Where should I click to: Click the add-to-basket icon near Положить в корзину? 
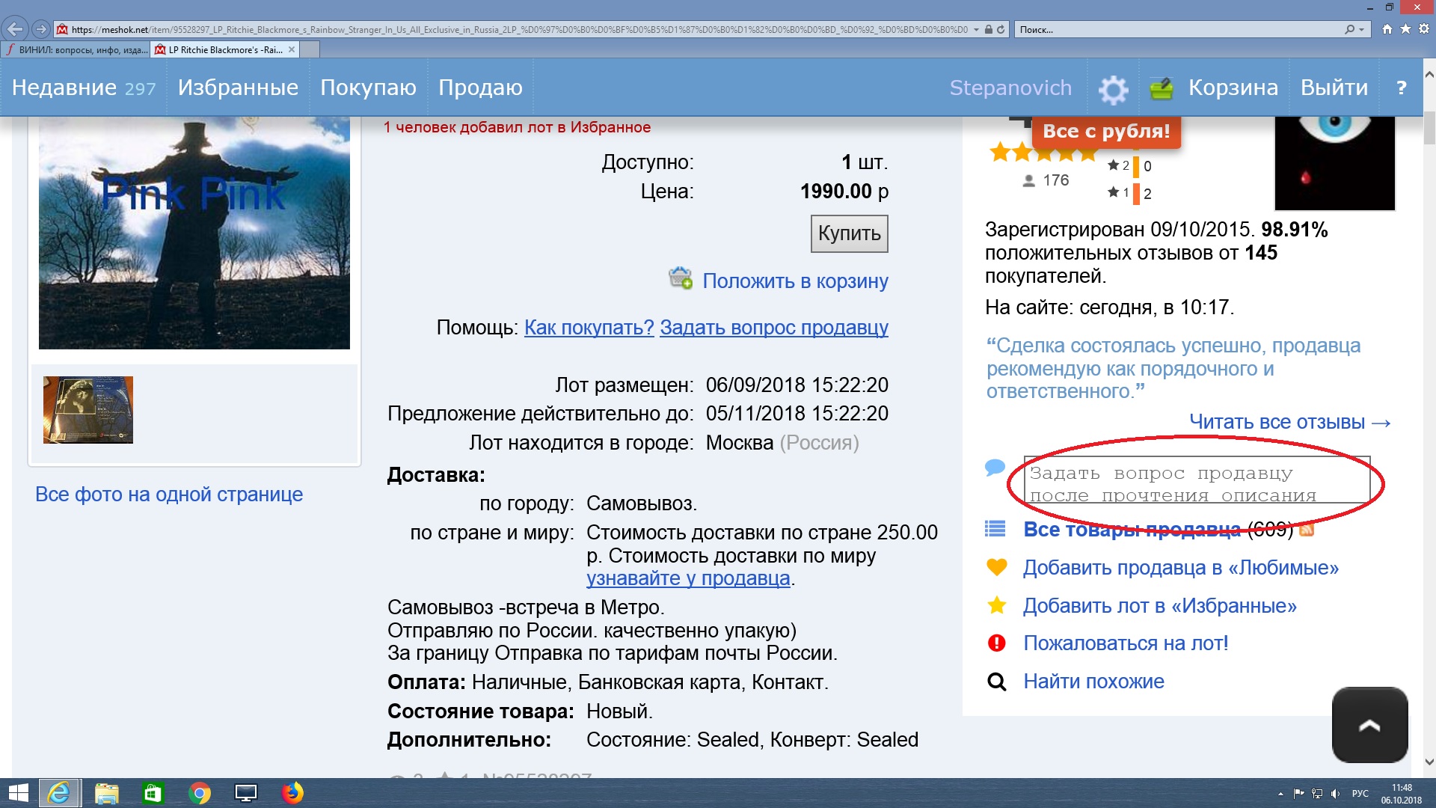(680, 278)
